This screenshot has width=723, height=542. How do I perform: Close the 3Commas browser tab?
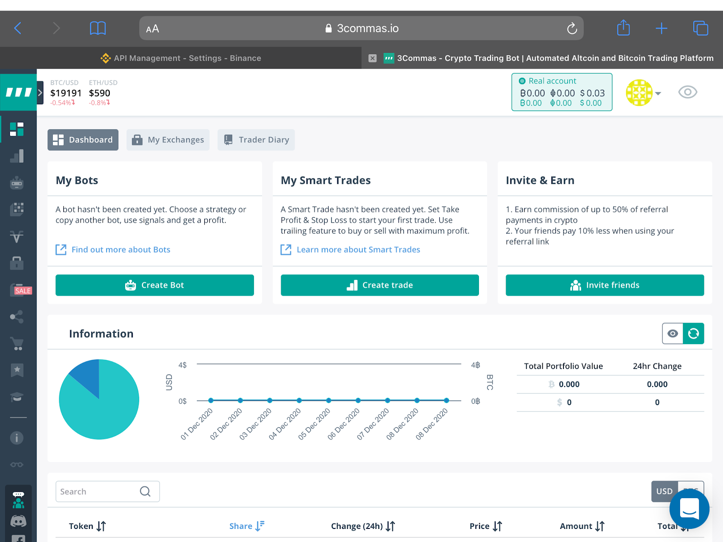point(372,58)
